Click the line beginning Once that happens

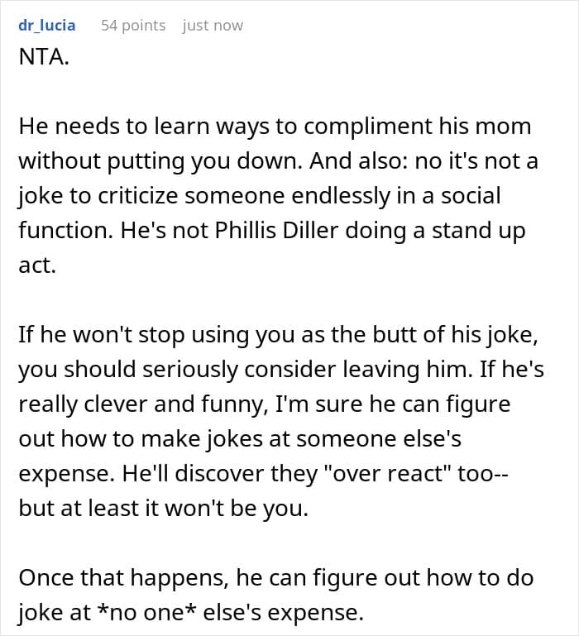(276, 578)
